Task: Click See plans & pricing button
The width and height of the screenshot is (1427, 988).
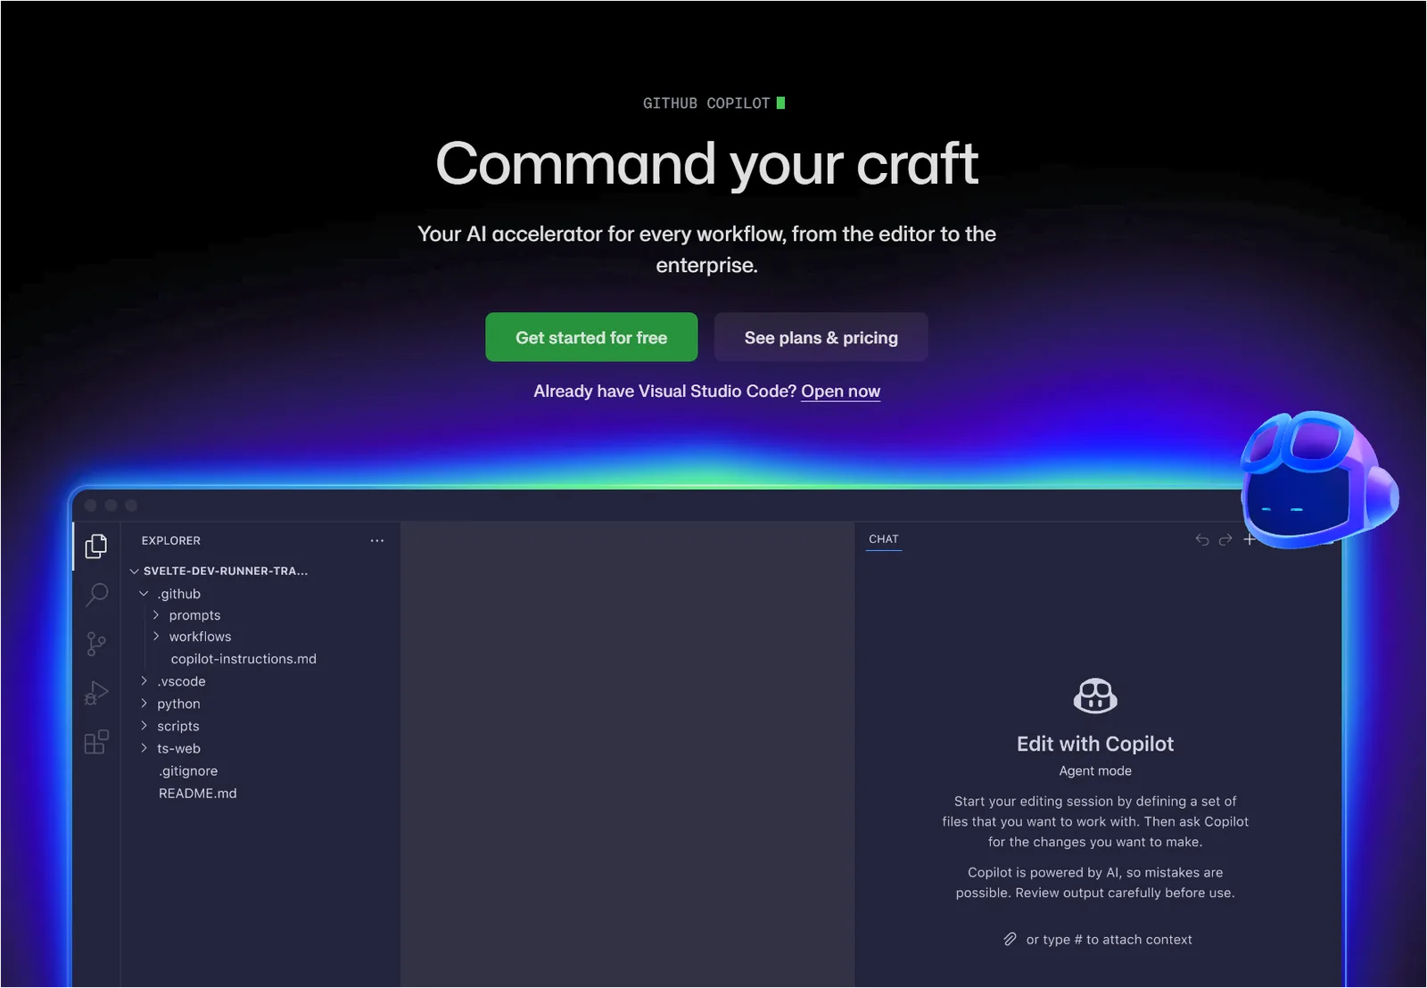Action: [821, 337]
